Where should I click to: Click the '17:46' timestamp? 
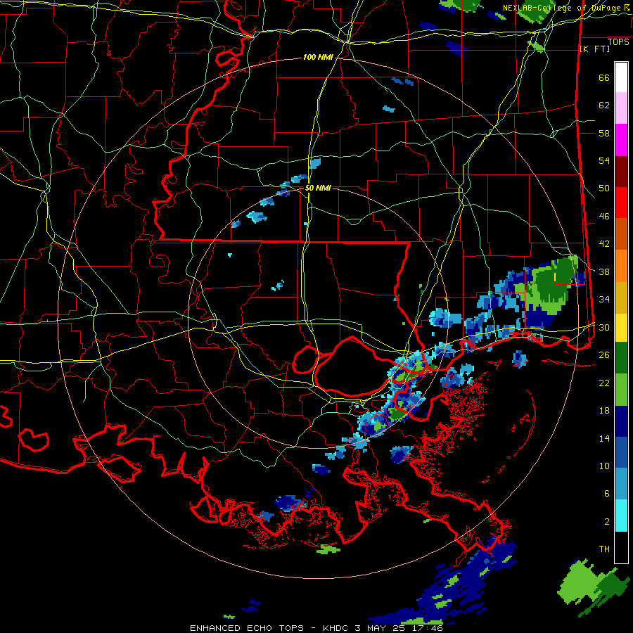tap(428, 628)
